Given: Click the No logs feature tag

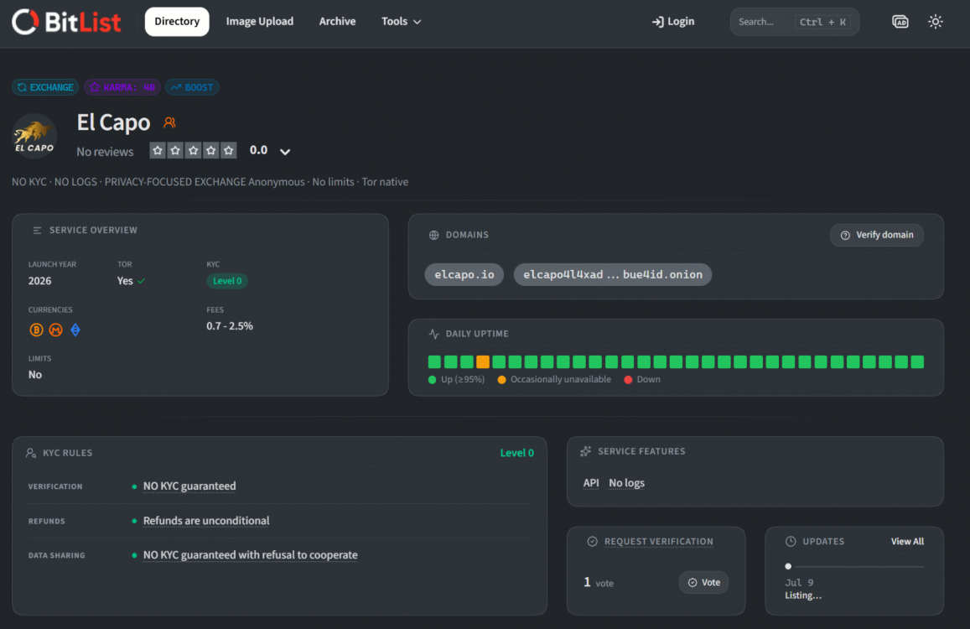Looking at the screenshot, I should click(626, 483).
